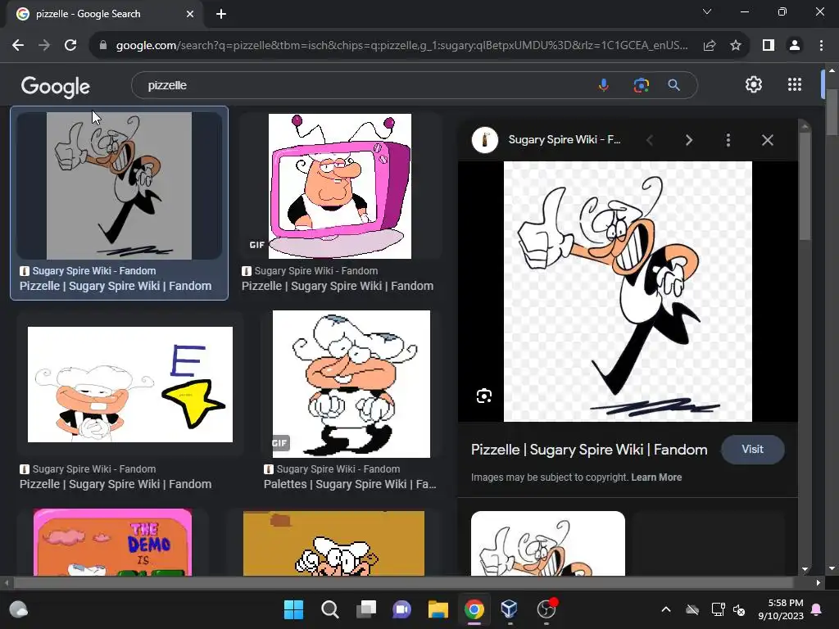Select the thumbs-up Pizzelle thumbnail on gray background
Viewport: 839px width, 629px height.
(x=120, y=186)
